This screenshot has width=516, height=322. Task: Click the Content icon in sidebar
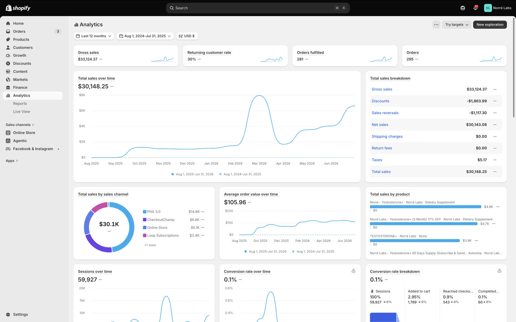point(8,72)
